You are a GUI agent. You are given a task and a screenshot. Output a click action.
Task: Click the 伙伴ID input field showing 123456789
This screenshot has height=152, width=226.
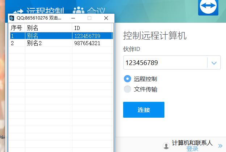tap(165, 63)
